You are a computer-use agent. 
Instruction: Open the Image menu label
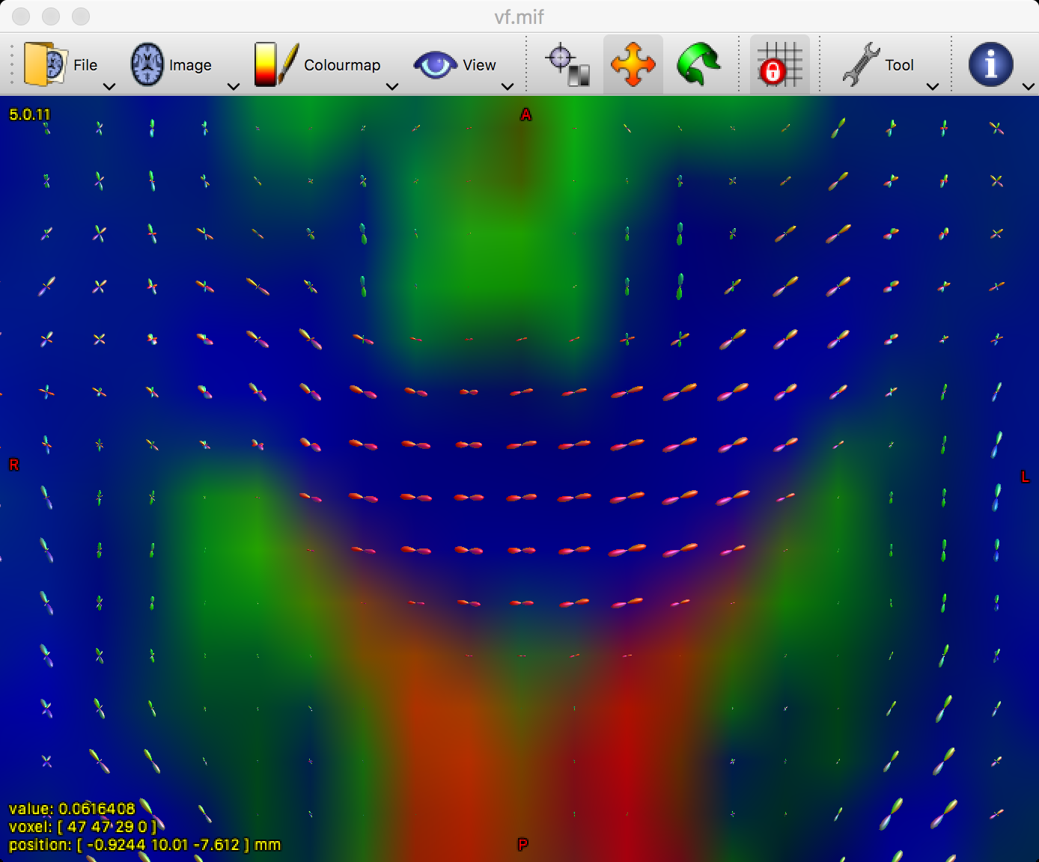coord(190,65)
